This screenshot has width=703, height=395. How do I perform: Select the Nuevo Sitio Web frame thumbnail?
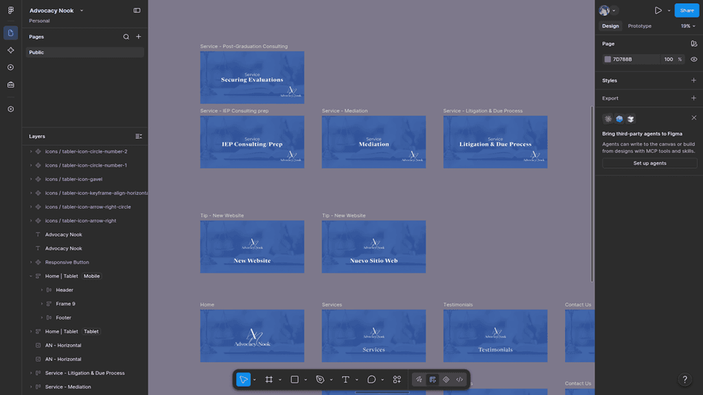pyautogui.click(x=373, y=247)
